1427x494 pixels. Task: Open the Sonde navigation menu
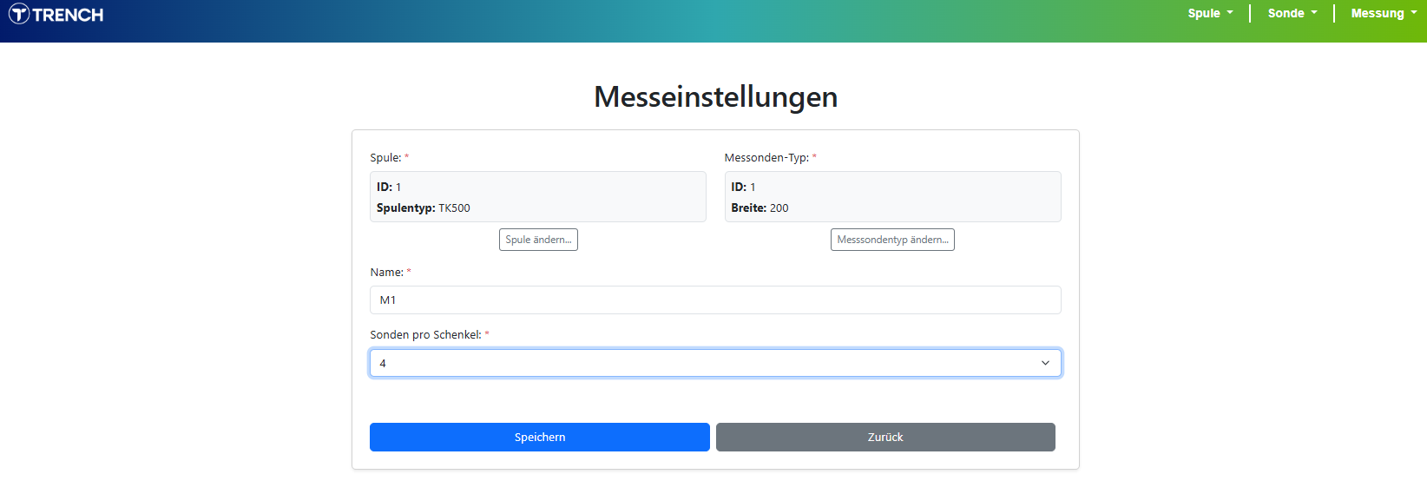click(x=1286, y=13)
